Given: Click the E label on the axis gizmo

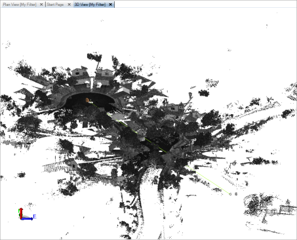Looking at the screenshot, I should click(35, 216).
